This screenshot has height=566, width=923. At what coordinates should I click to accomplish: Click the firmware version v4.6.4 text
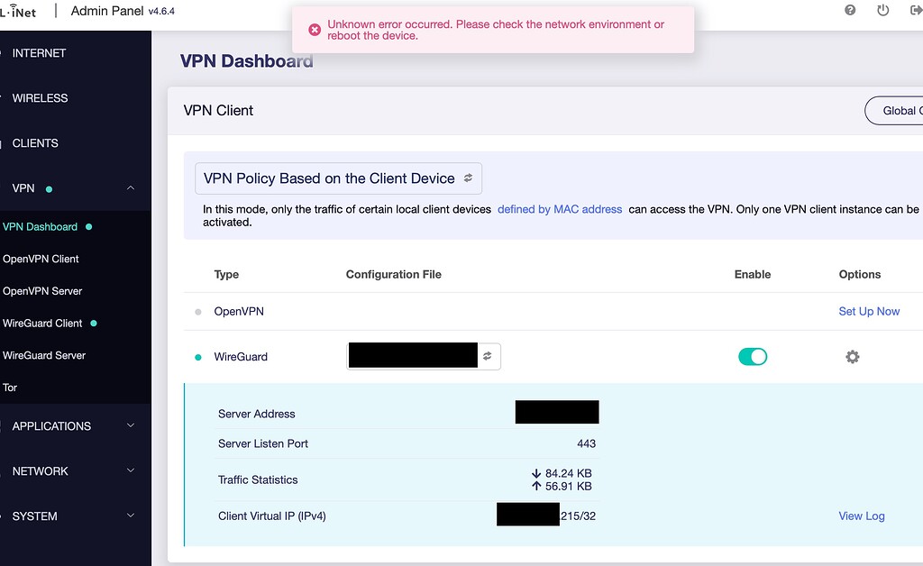coord(161,11)
